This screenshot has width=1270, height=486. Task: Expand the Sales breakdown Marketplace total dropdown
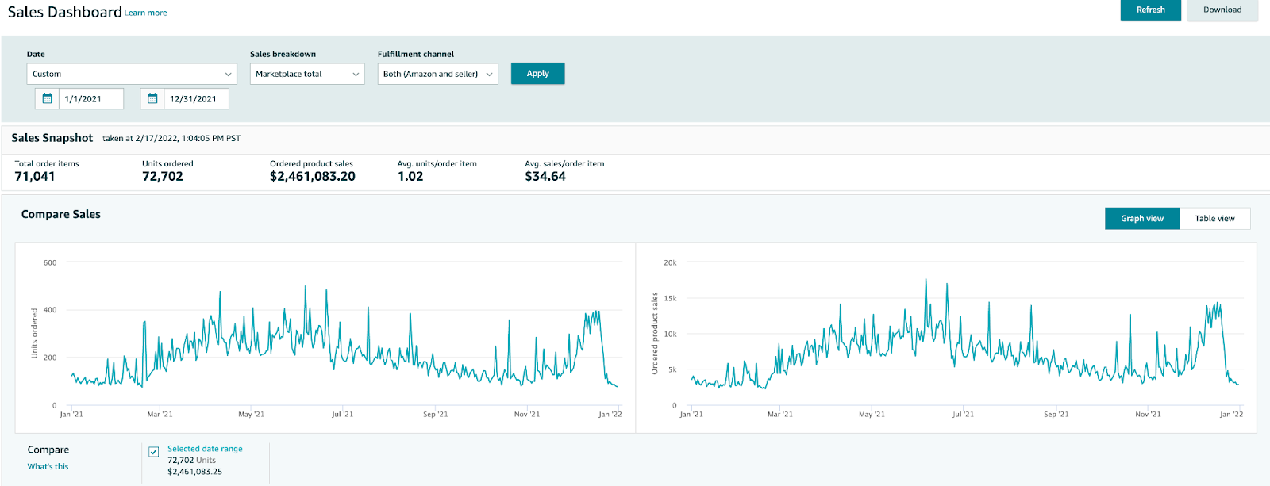(307, 74)
